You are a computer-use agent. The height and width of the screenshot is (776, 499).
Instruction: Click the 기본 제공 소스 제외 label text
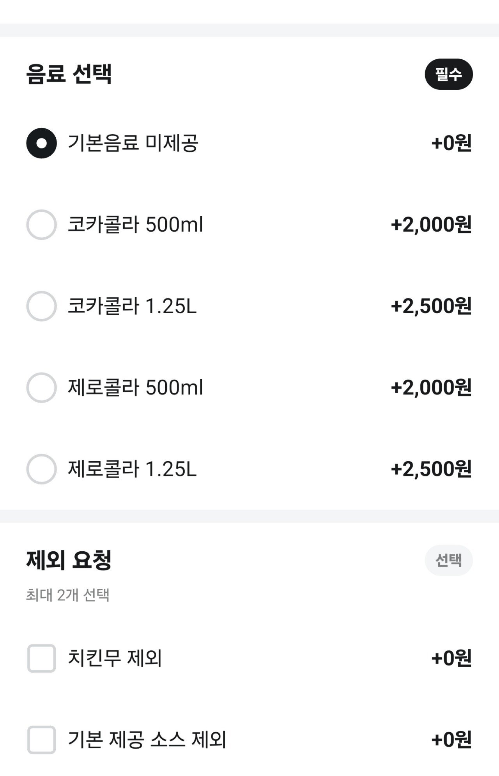(147, 740)
